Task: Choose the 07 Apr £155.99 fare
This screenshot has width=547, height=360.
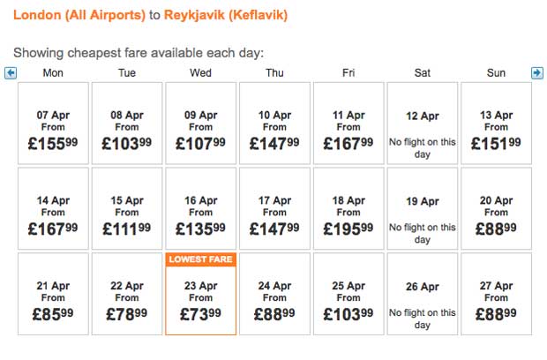Action: (x=53, y=124)
